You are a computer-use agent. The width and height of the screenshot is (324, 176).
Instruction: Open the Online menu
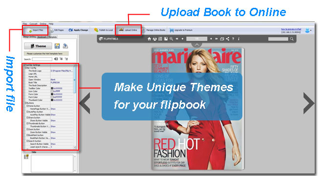pos(43,24)
